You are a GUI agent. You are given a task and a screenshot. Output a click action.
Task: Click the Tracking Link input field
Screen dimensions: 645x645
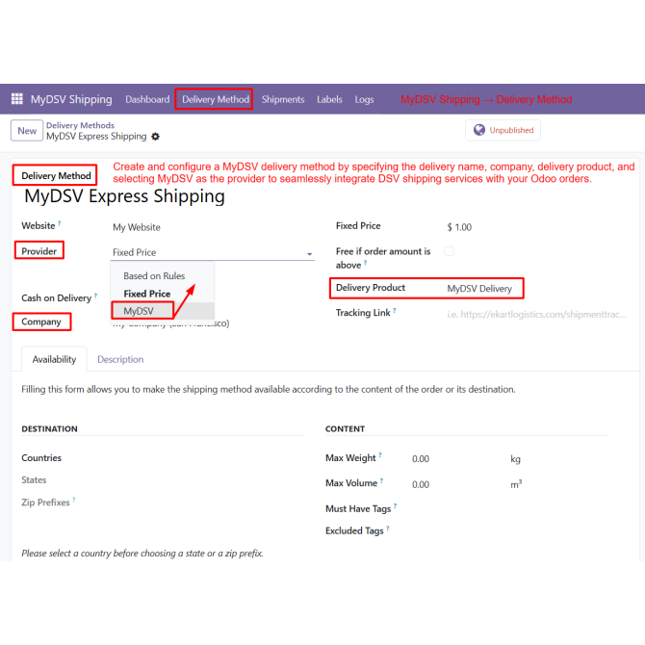pyautogui.click(x=536, y=314)
